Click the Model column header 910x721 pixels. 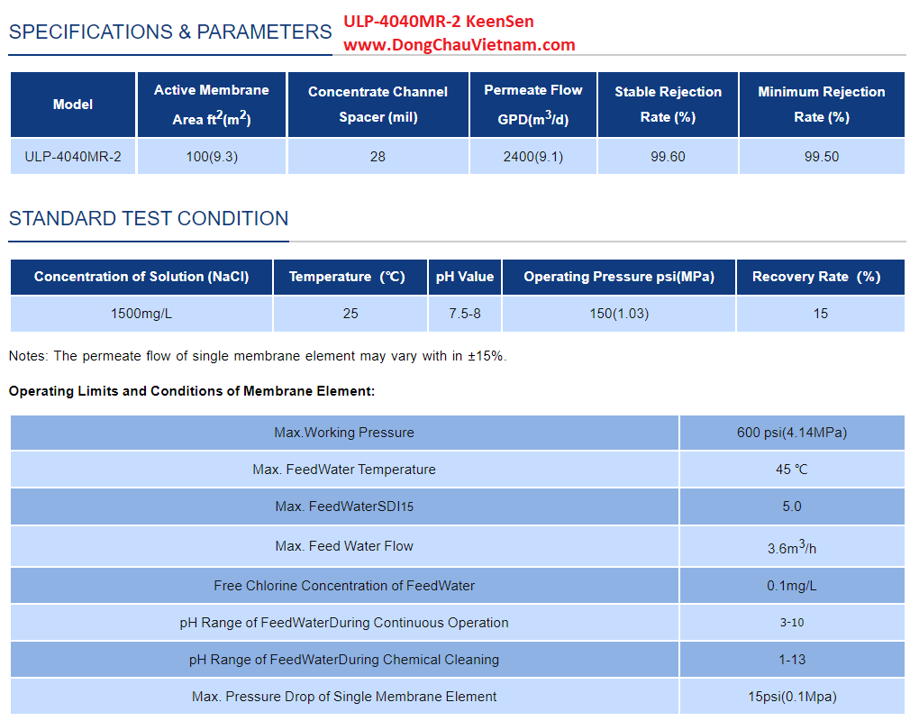point(73,105)
